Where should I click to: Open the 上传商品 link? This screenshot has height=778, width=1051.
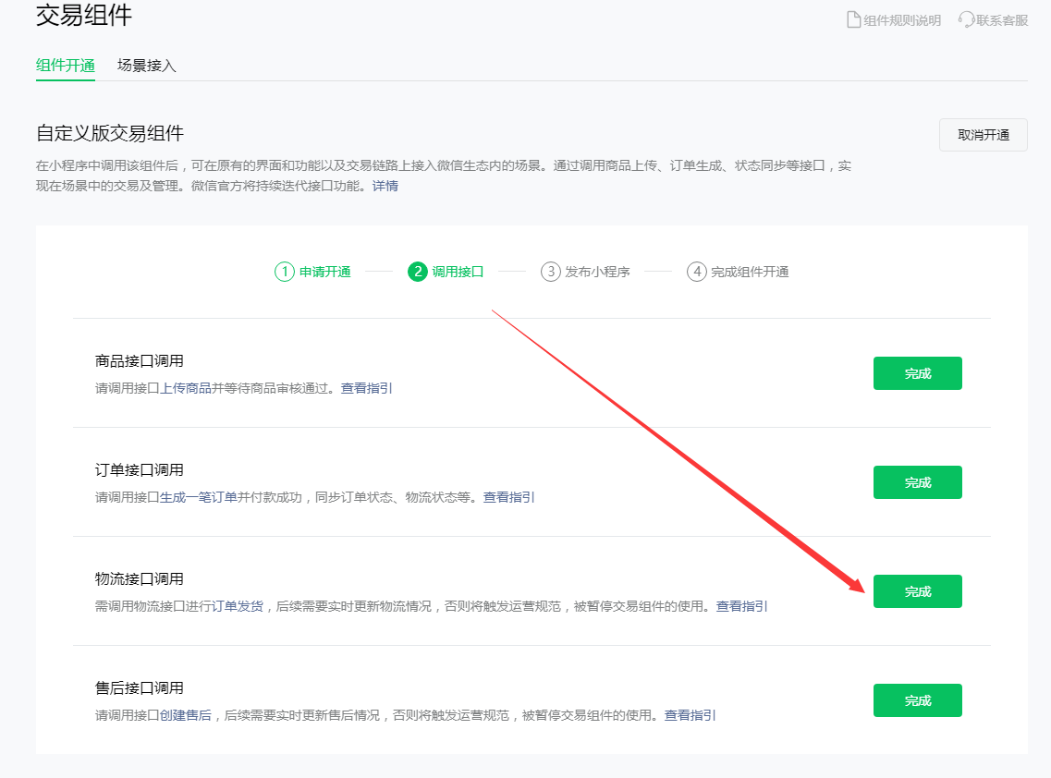click(x=186, y=388)
